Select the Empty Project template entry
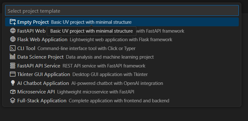Viewport: 248px width, 121px height. (122, 22)
